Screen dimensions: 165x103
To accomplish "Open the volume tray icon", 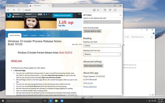I will (x=152, y=101).
